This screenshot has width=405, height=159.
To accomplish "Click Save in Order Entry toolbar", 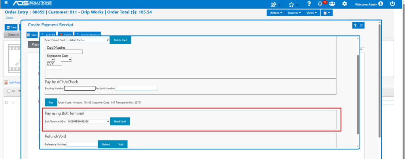I will [11, 27].
